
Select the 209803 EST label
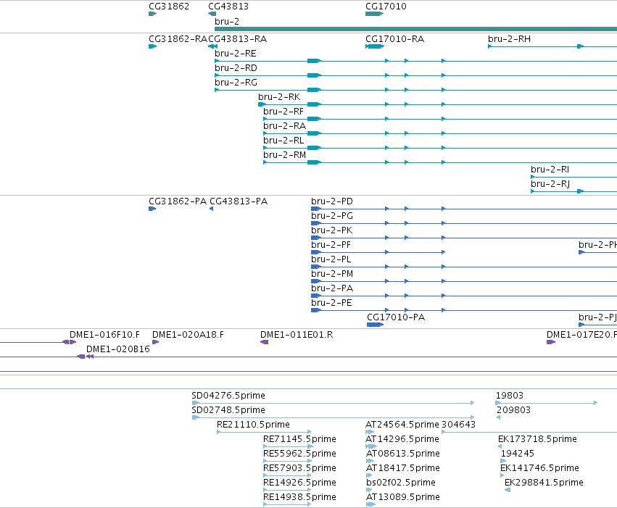pyautogui.click(x=513, y=410)
